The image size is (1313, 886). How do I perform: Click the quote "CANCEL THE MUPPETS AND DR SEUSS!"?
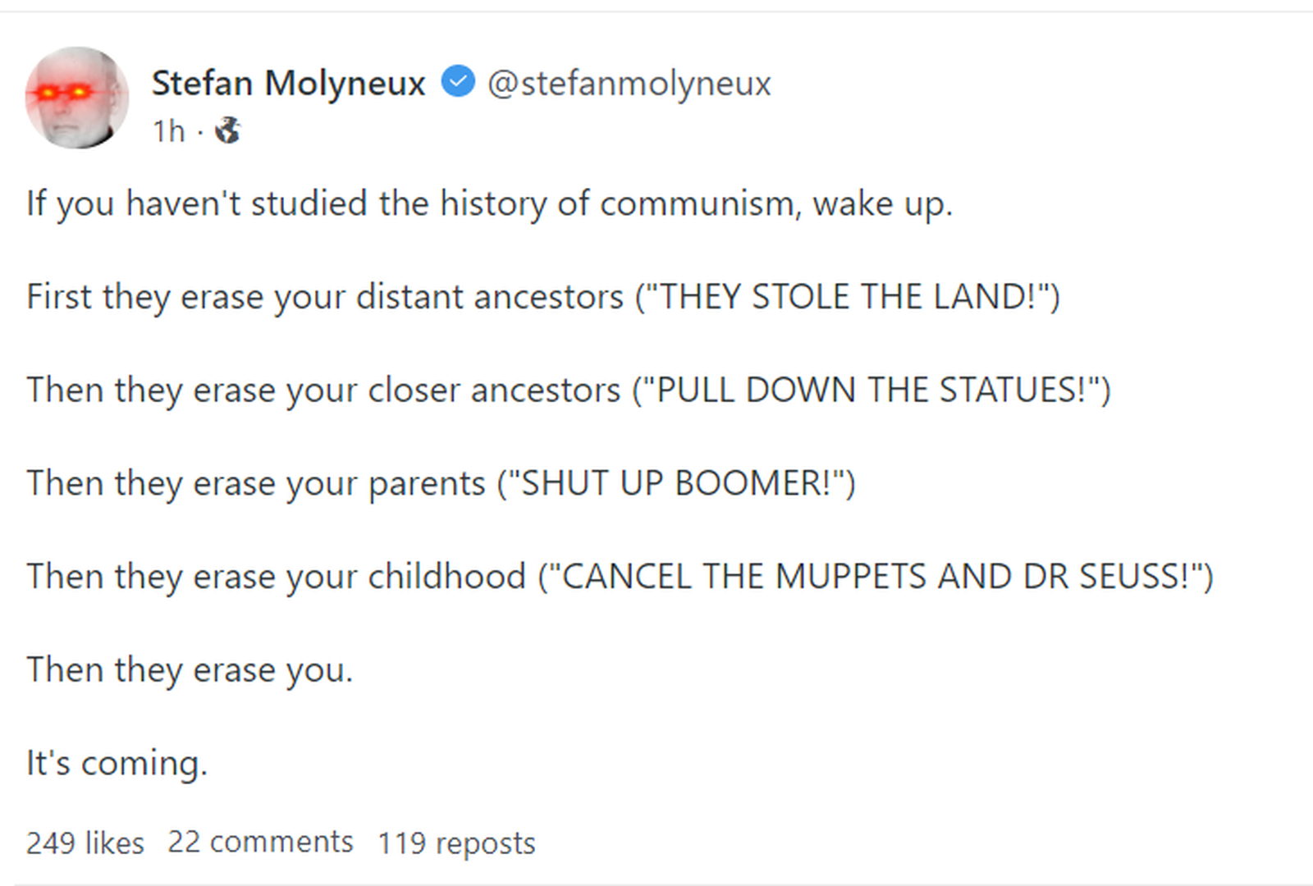[875, 577]
